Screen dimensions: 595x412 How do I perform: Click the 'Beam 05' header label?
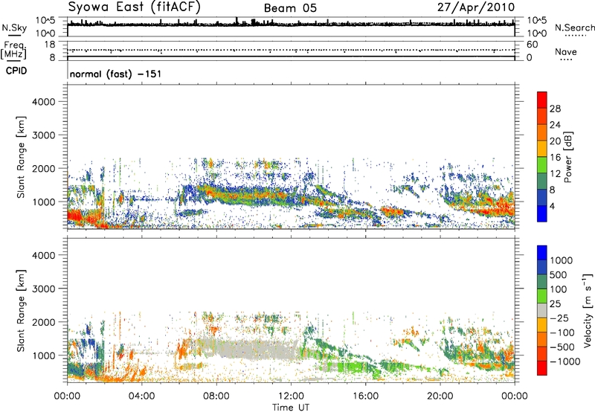[290, 8]
